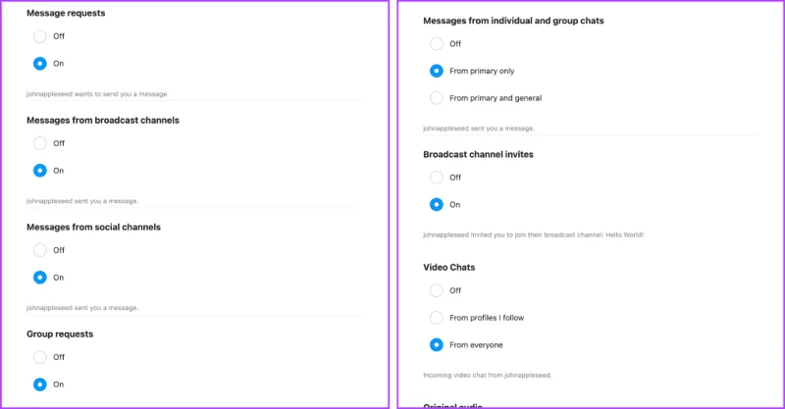Click the Group requests heading
The height and width of the screenshot is (409, 785).
click(60, 333)
